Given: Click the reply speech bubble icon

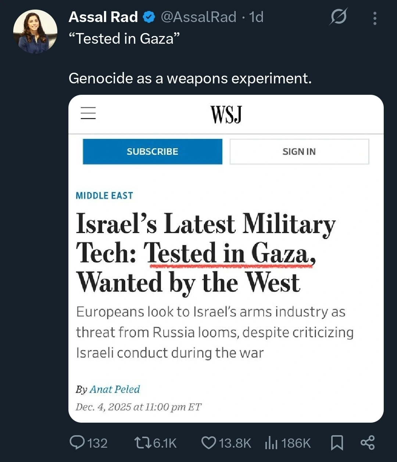Looking at the screenshot, I should [x=77, y=443].
